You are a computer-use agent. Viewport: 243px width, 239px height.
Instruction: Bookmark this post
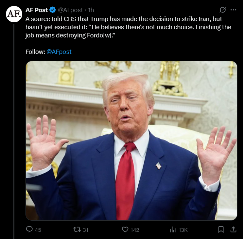(221, 229)
